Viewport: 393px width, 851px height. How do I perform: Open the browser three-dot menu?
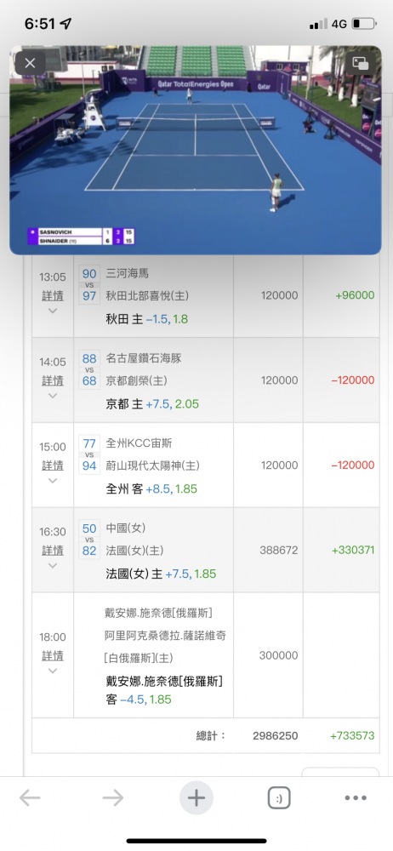(356, 798)
